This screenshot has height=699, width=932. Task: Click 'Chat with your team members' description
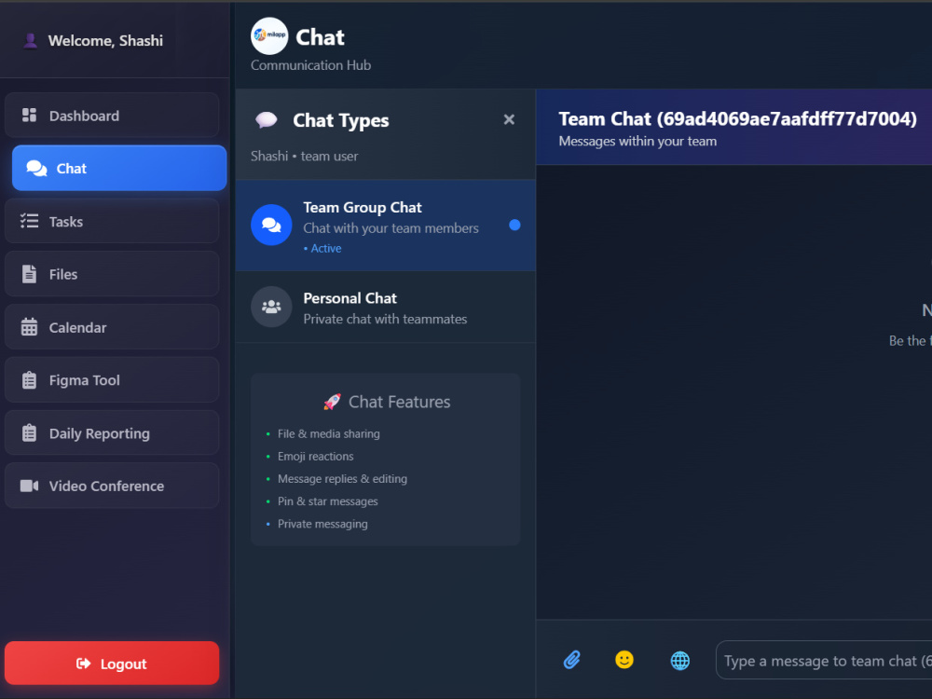(391, 228)
